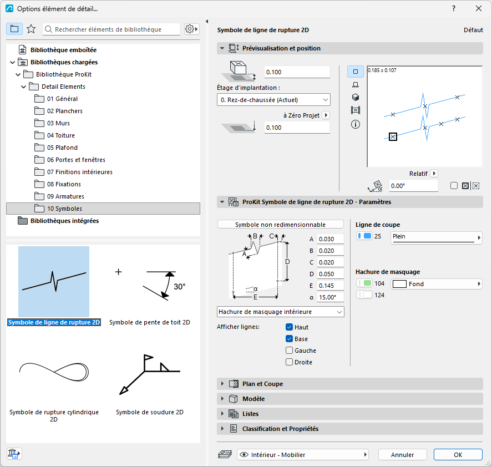492x467 pixels.
Task: Open the 03 Murs folder
Action: point(58,123)
